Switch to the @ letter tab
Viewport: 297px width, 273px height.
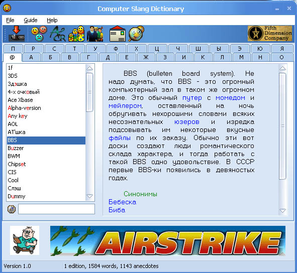pyautogui.click(x=12, y=57)
